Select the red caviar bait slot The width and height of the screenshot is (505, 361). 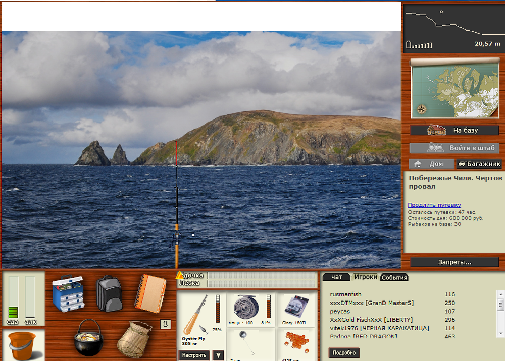pos(296,342)
